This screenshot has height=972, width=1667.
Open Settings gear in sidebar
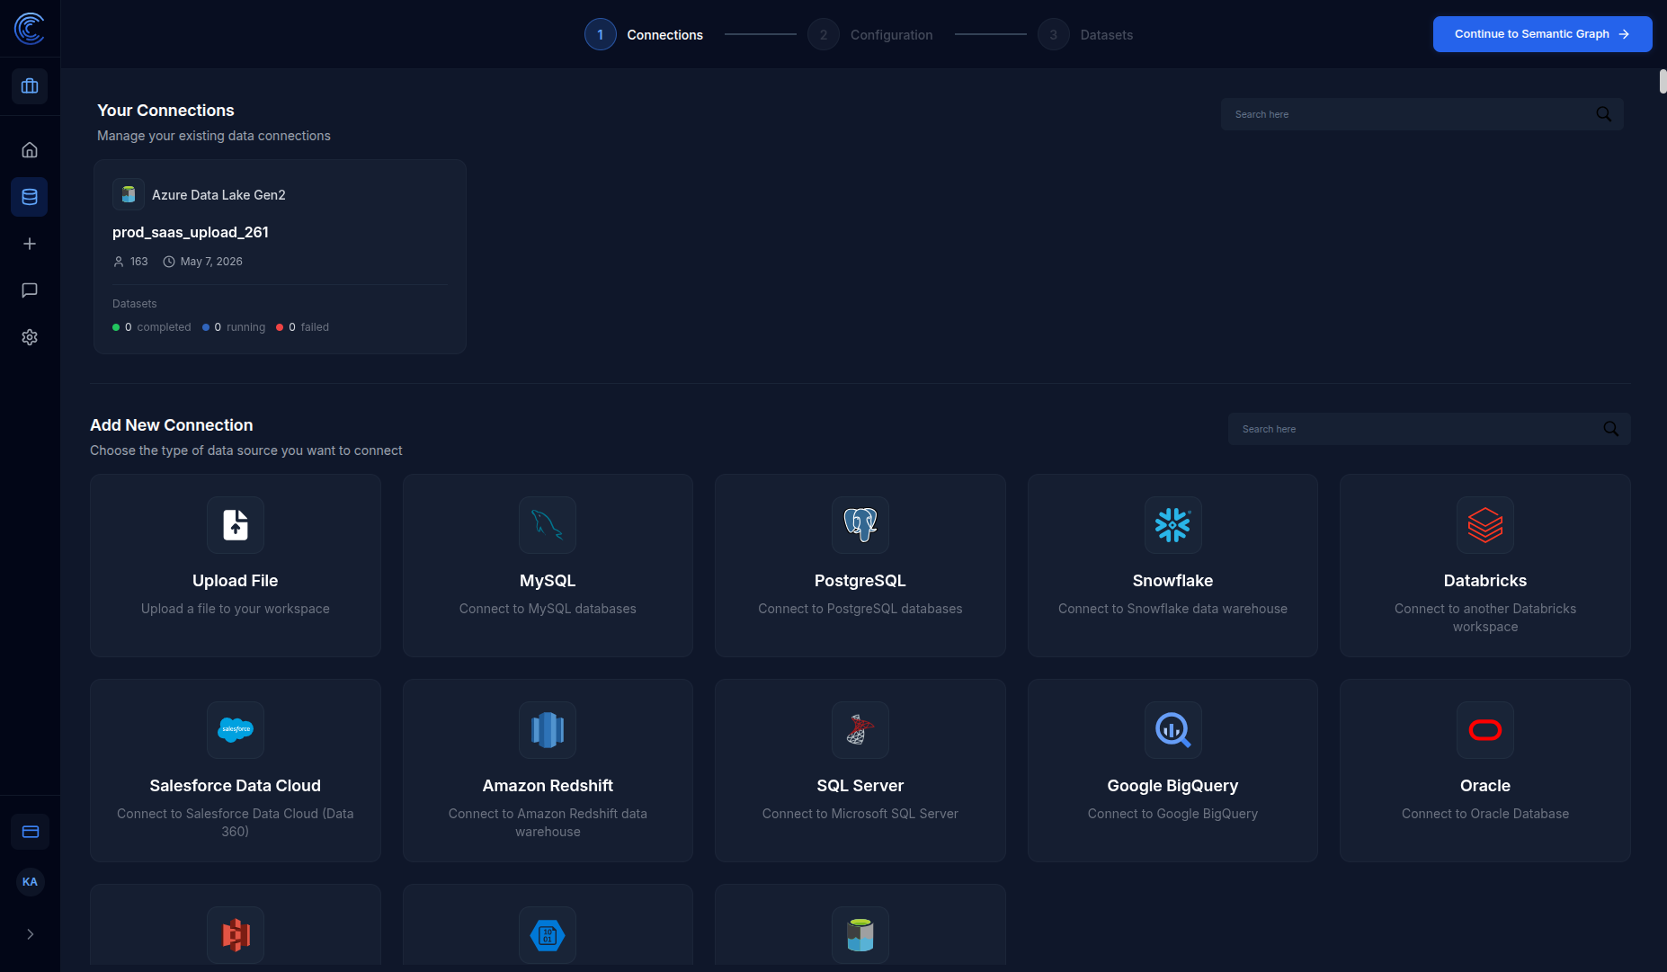[x=30, y=337]
